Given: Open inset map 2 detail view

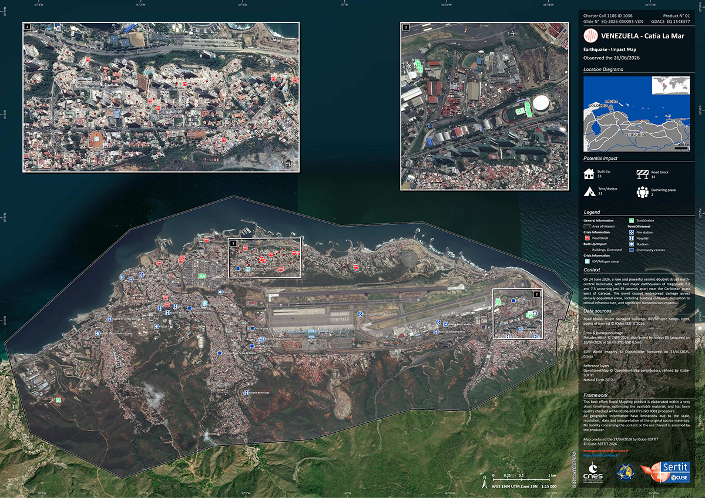Looking at the screenshot, I should click(x=485, y=106).
